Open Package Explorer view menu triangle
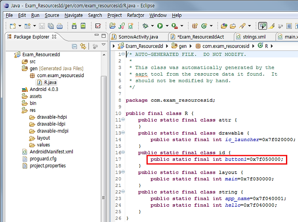 [x=103, y=45]
